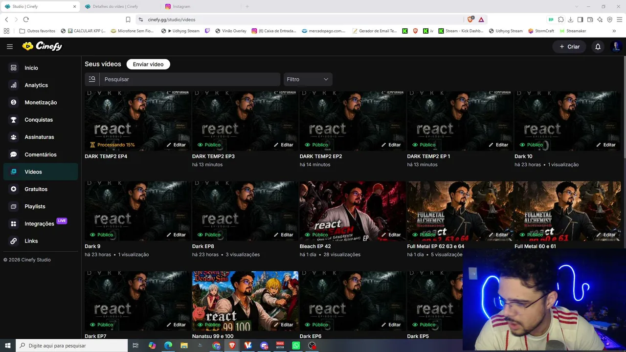Click the Cinefy logo

[42, 46]
